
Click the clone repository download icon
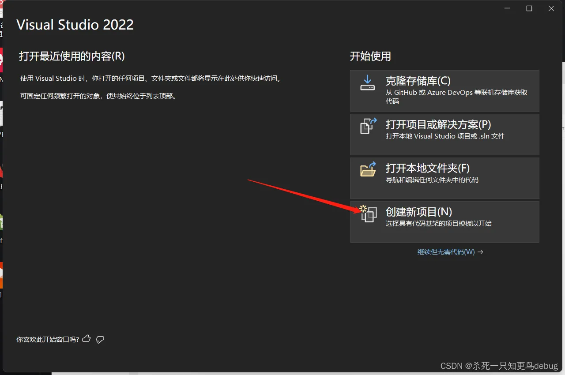coord(367,82)
